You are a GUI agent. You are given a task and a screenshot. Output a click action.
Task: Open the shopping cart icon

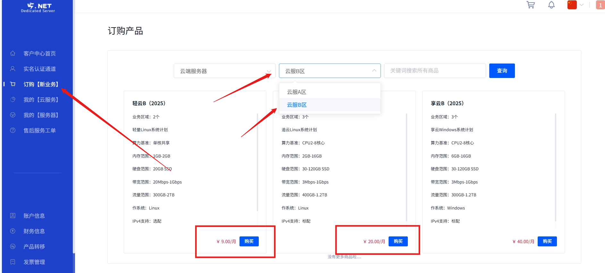[x=531, y=5]
